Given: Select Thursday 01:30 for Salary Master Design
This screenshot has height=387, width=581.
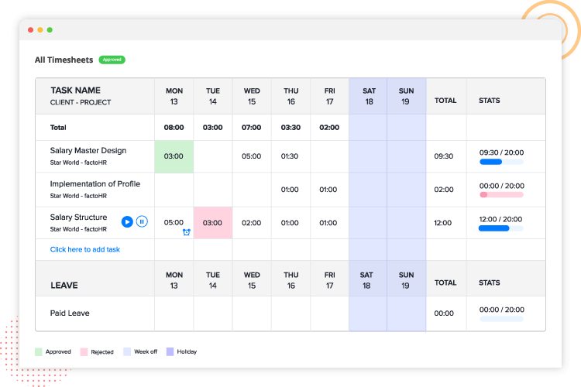Looking at the screenshot, I should click(290, 156).
